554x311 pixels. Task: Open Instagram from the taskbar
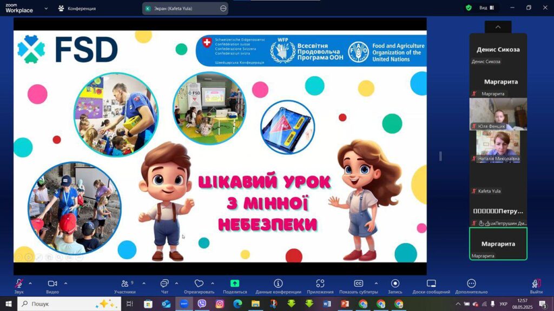coord(220,304)
